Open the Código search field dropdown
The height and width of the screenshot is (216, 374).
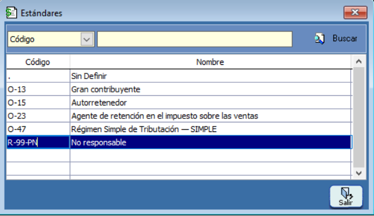tap(87, 39)
